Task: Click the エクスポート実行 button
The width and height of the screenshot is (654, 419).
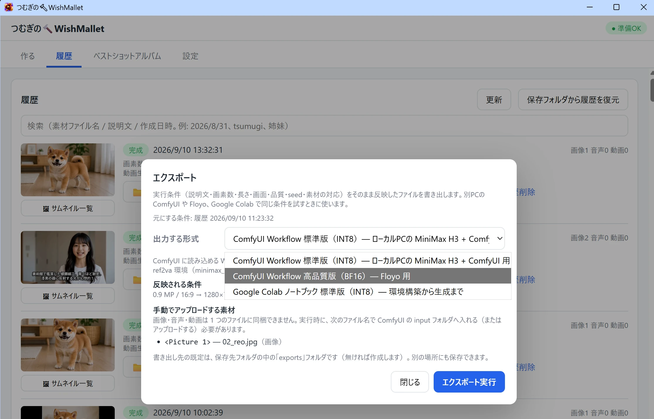Action: point(469,382)
